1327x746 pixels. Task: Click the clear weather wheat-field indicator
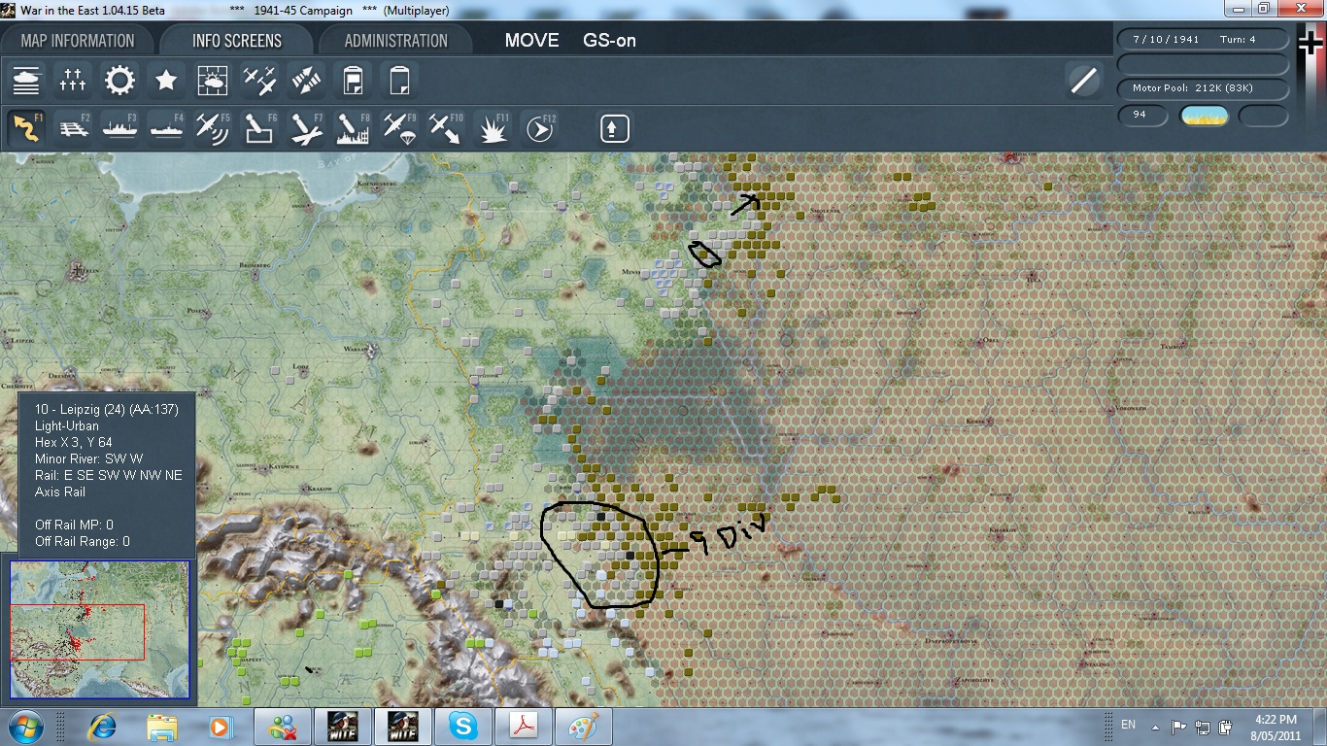1204,116
